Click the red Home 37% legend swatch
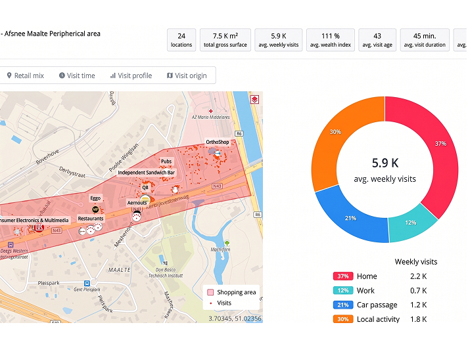468x348 pixels. [343, 276]
